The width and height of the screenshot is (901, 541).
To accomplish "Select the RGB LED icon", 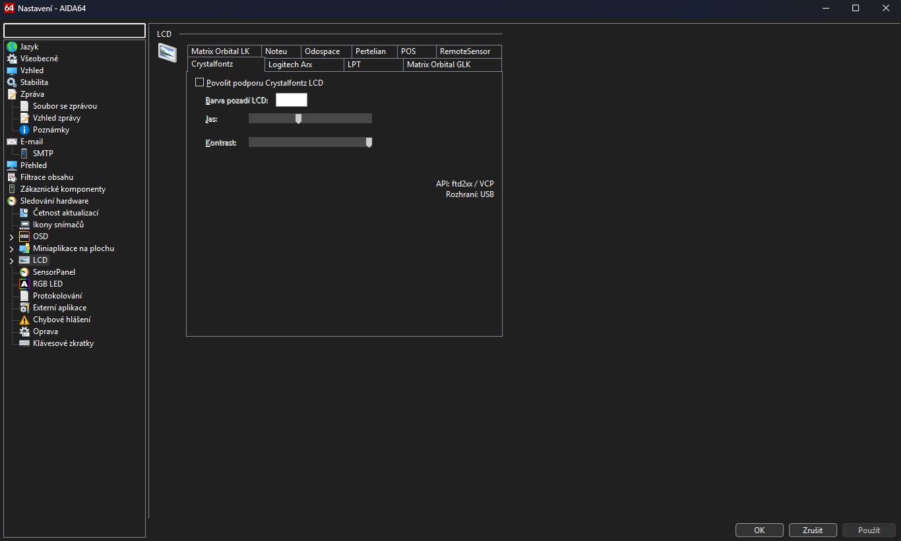I will point(24,284).
